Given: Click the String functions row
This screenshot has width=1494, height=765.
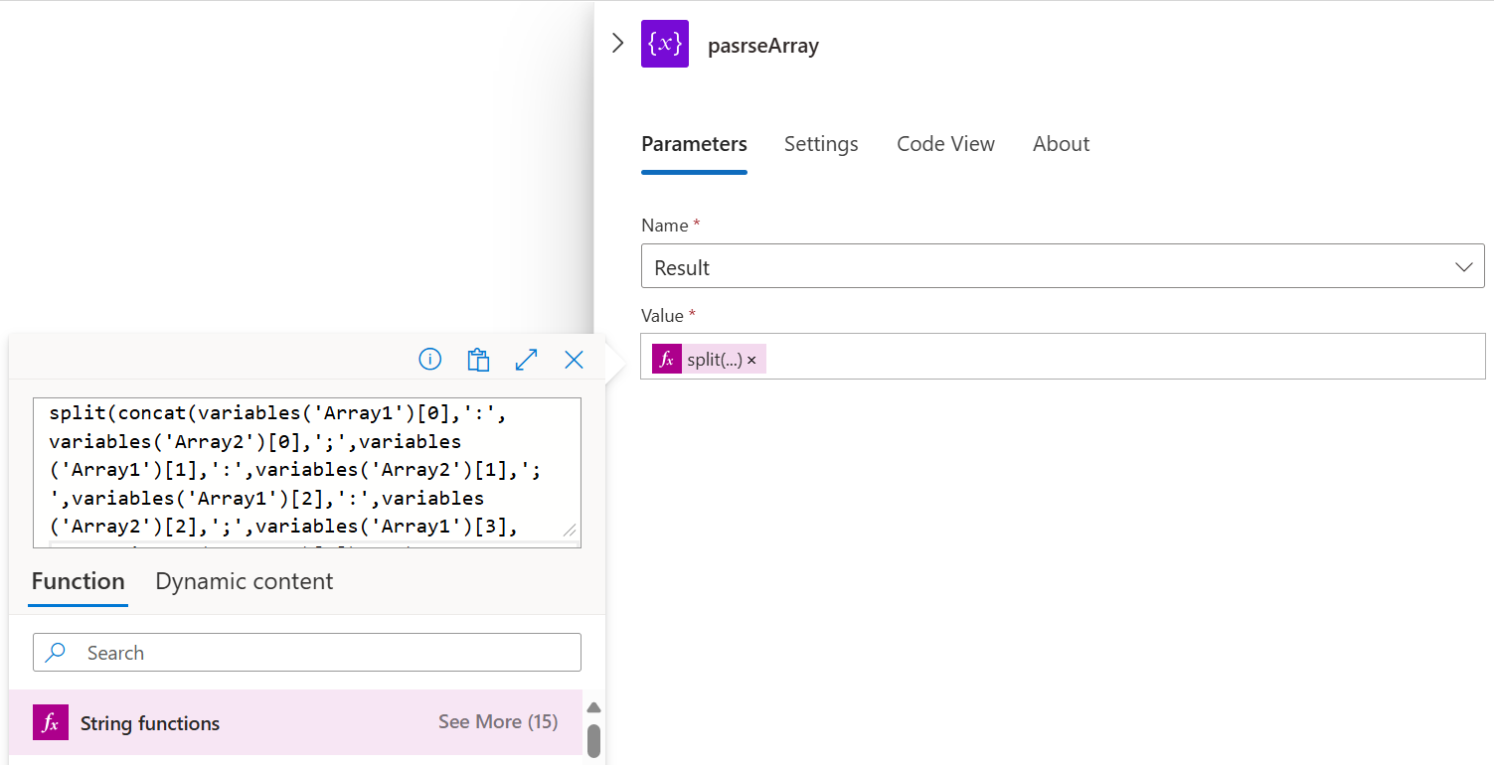Looking at the screenshot, I should tap(149, 722).
